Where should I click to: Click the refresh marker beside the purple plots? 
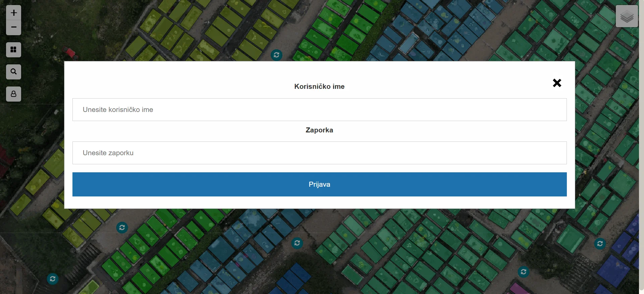tap(600, 244)
